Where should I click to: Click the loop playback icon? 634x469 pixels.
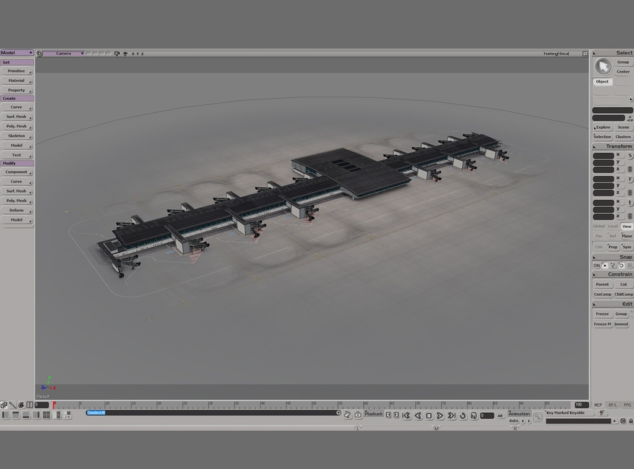click(463, 416)
